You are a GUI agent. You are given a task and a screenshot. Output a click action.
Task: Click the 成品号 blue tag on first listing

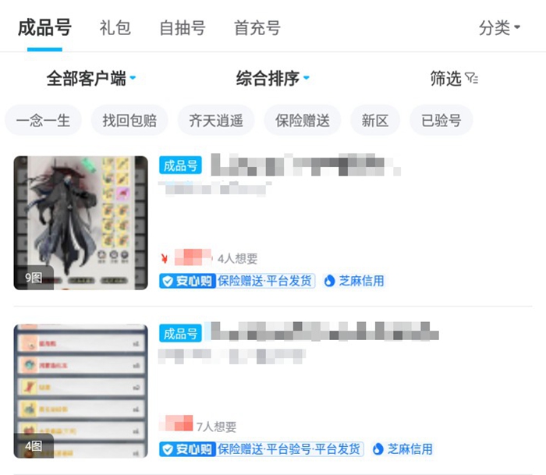pyautogui.click(x=180, y=165)
